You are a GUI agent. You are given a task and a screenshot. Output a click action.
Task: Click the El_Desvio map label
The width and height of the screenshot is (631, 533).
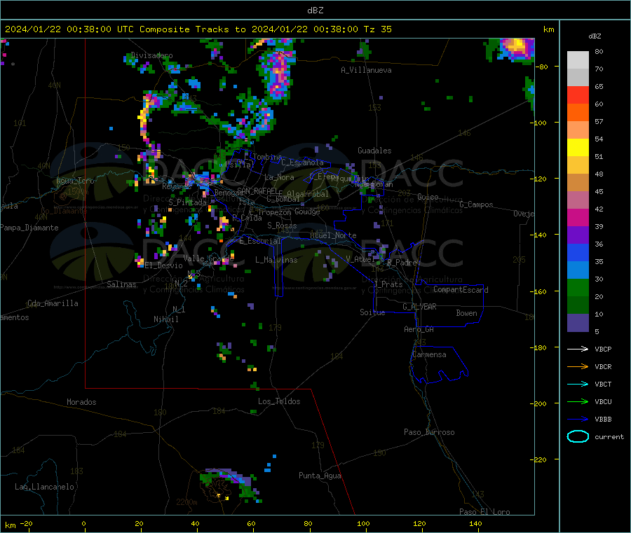point(164,265)
